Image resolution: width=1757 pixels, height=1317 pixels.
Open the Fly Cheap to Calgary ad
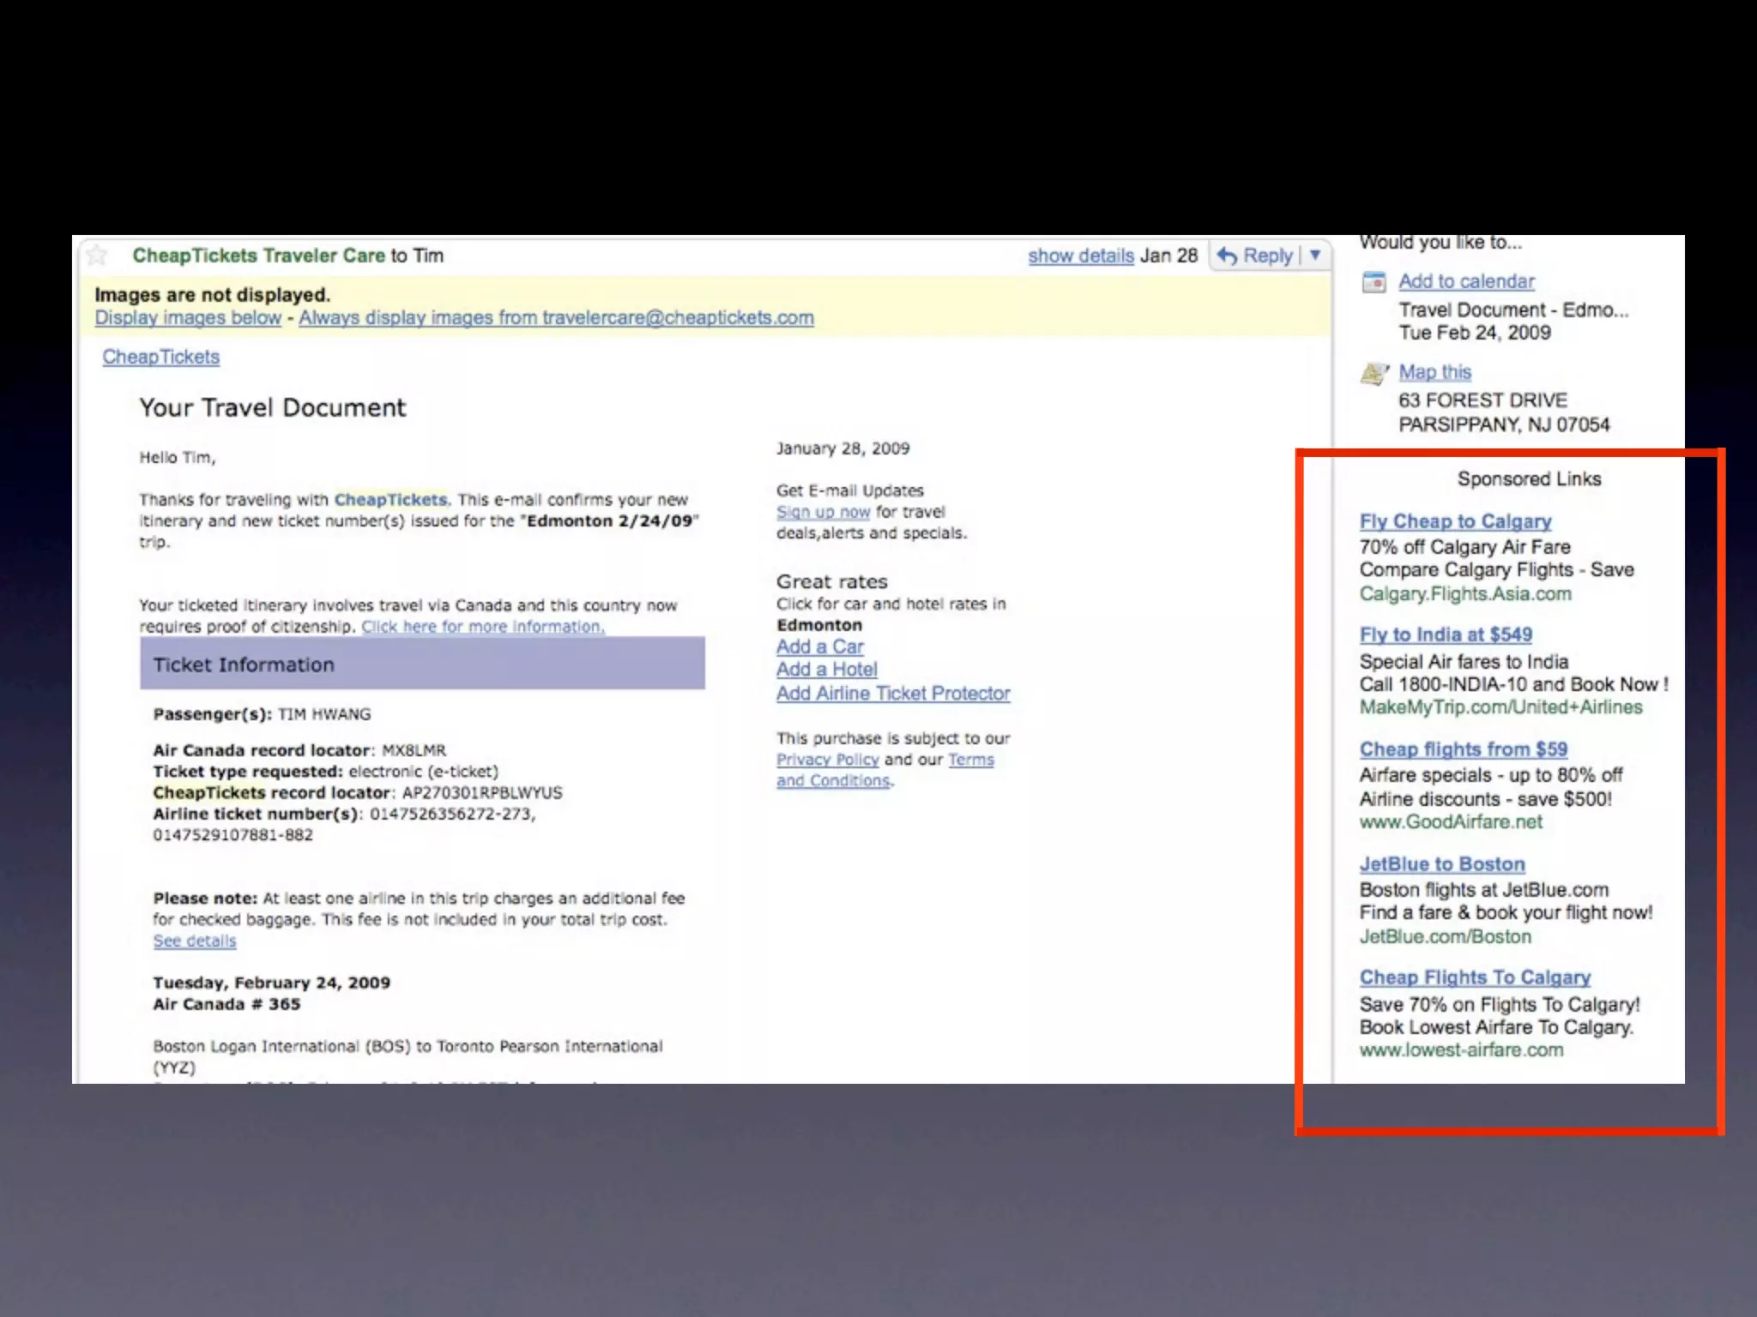(1455, 521)
